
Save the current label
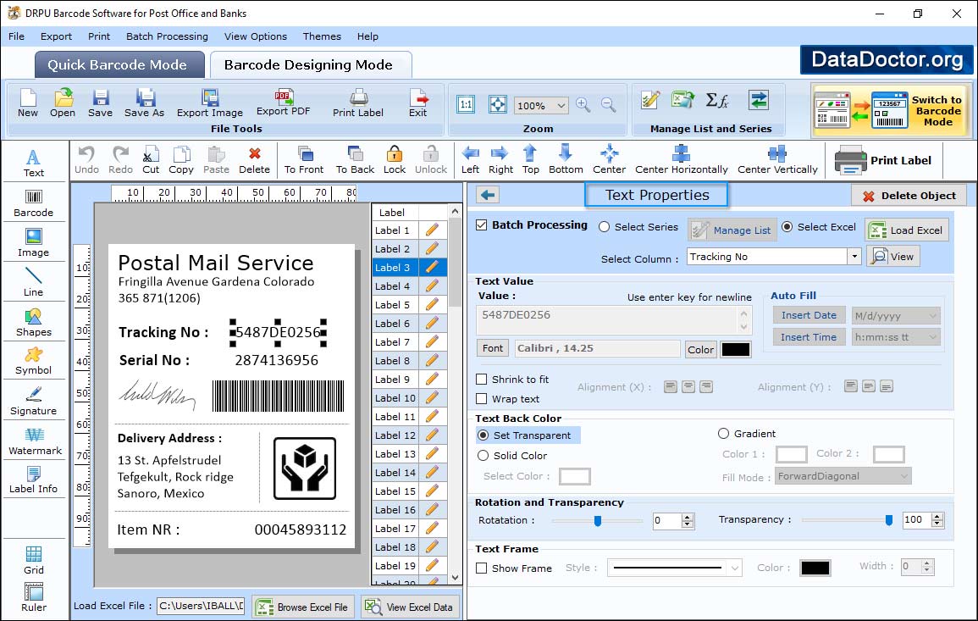(100, 103)
